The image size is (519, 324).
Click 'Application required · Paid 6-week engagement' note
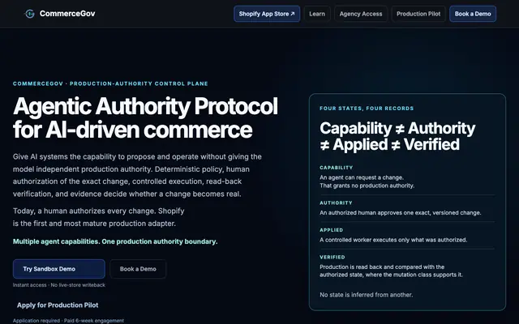pyautogui.click(x=68, y=321)
